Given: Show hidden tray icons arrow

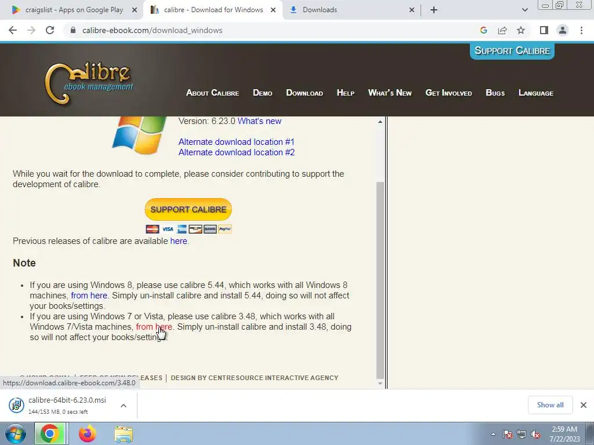Looking at the screenshot, I should click(493, 434).
